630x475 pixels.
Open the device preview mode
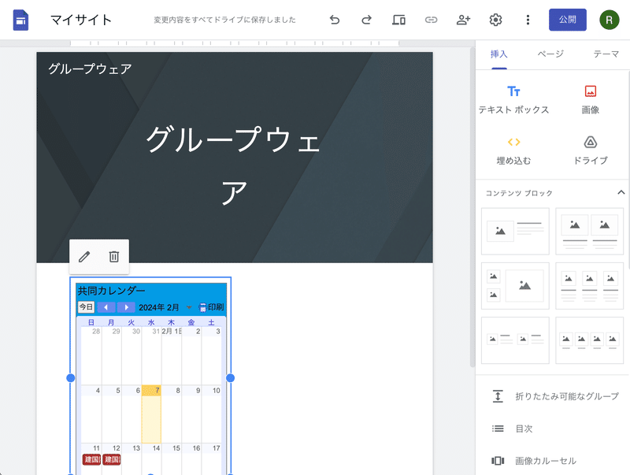coord(398,20)
